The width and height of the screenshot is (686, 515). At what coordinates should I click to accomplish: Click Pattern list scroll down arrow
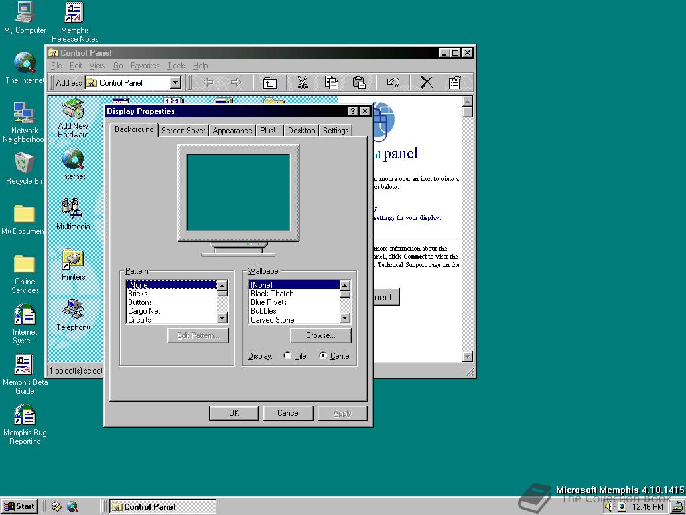(x=222, y=319)
